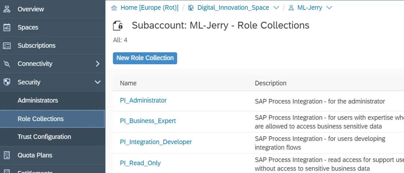Click the Name column header

(x=128, y=83)
